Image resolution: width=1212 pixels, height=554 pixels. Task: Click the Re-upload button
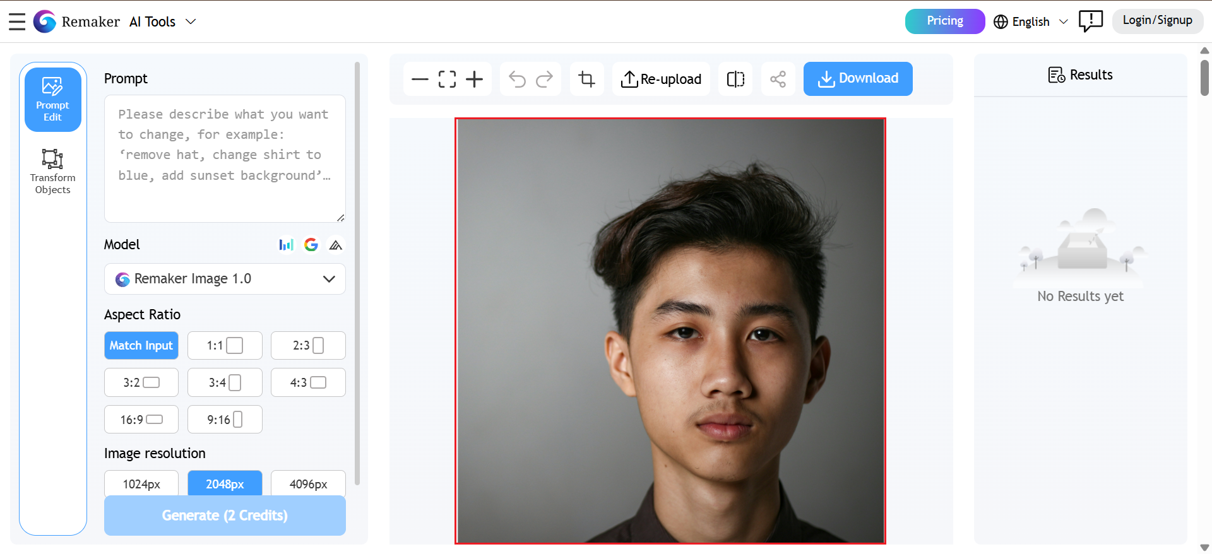(661, 79)
